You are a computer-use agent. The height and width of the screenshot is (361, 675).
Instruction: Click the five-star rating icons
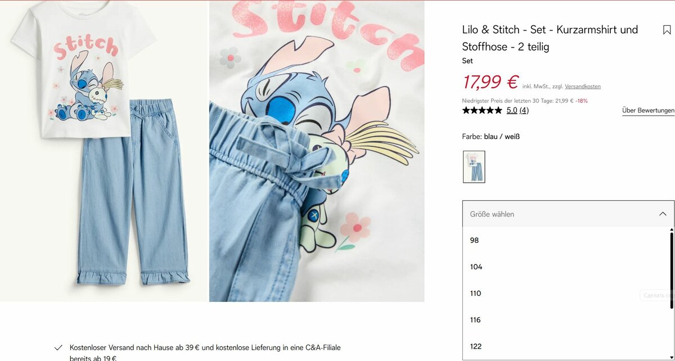click(x=482, y=110)
